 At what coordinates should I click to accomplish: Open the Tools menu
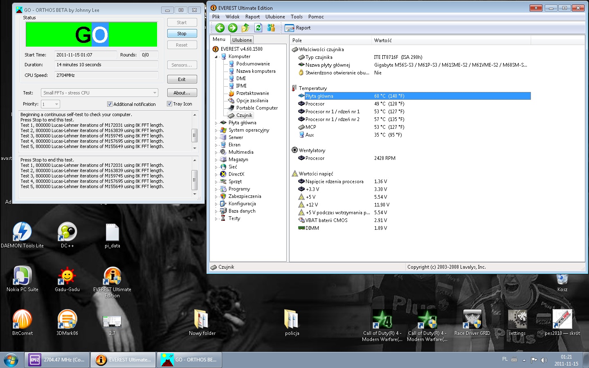click(x=297, y=17)
